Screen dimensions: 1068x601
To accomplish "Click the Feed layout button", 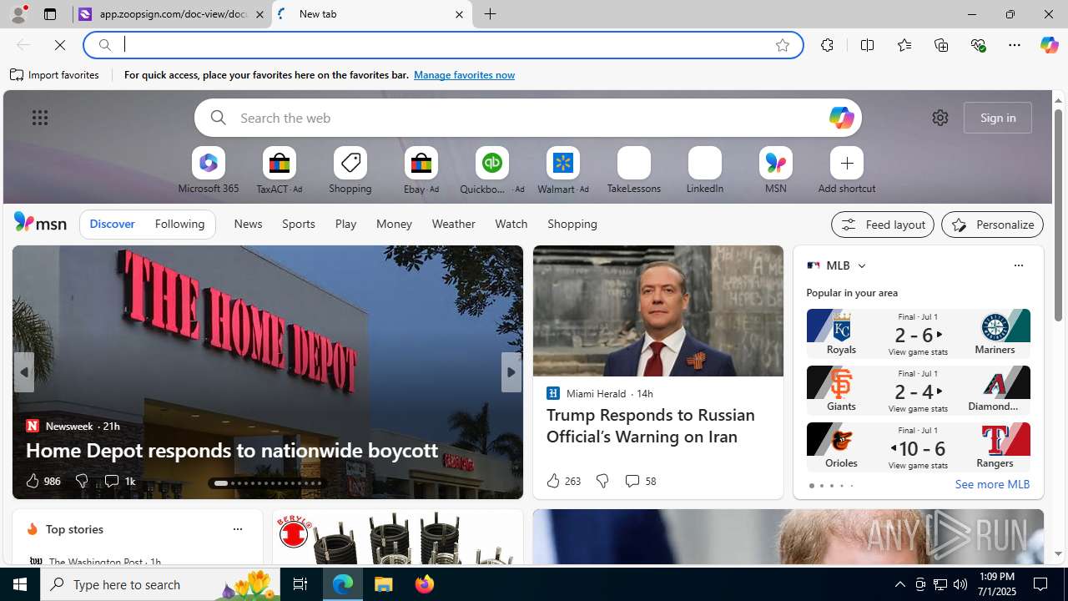I will coord(883,225).
